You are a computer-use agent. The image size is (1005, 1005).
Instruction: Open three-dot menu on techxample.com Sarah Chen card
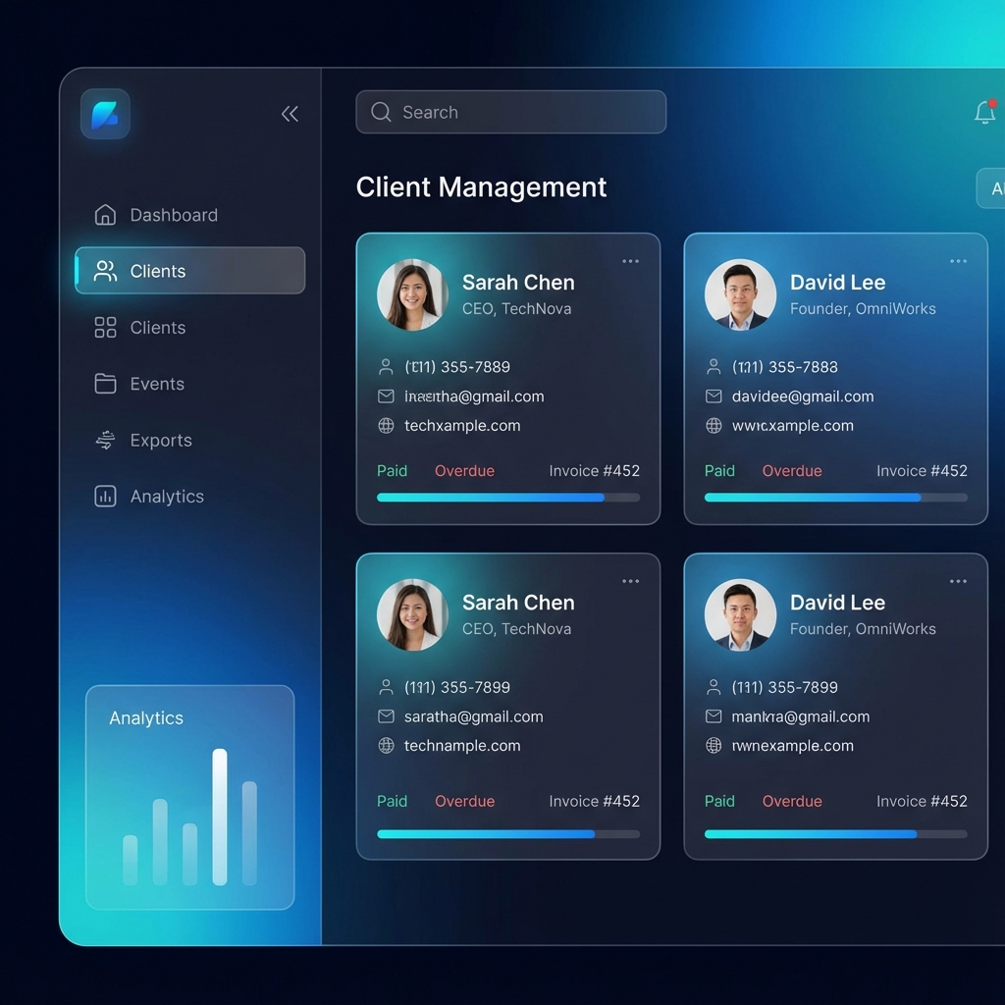[630, 261]
